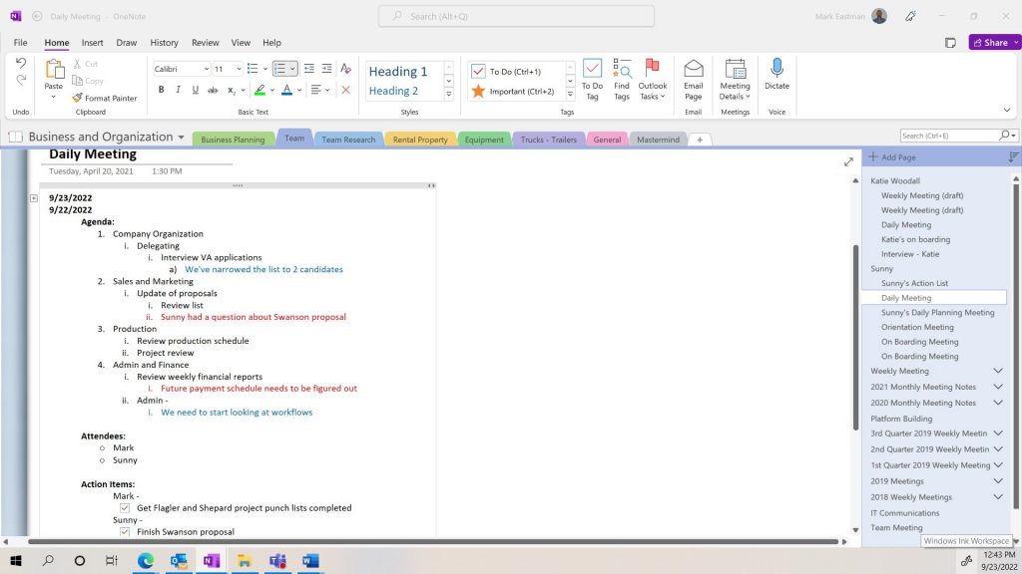The height and width of the screenshot is (574, 1022).
Task: Open Find Tags search
Action: click(x=622, y=69)
